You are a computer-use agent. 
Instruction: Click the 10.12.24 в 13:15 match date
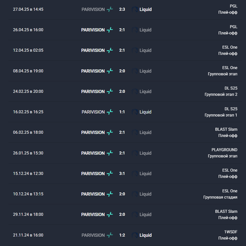28,194
